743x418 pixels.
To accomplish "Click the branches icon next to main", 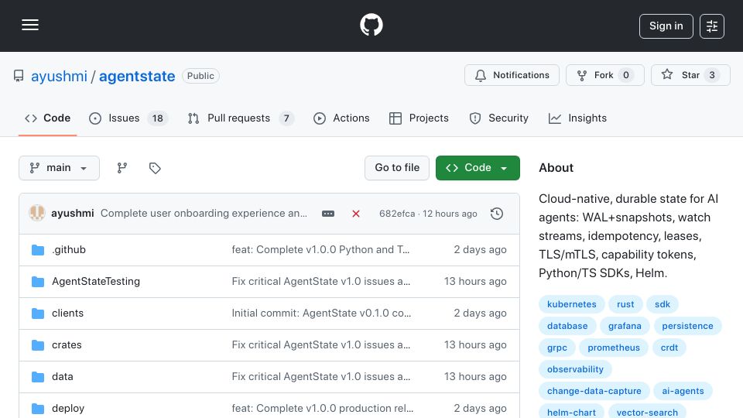I will click(122, 168).
